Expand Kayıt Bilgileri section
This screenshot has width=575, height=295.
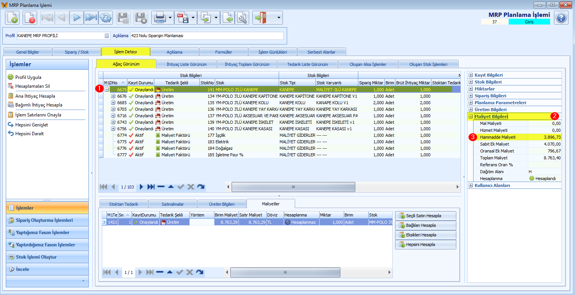(471, 75)
